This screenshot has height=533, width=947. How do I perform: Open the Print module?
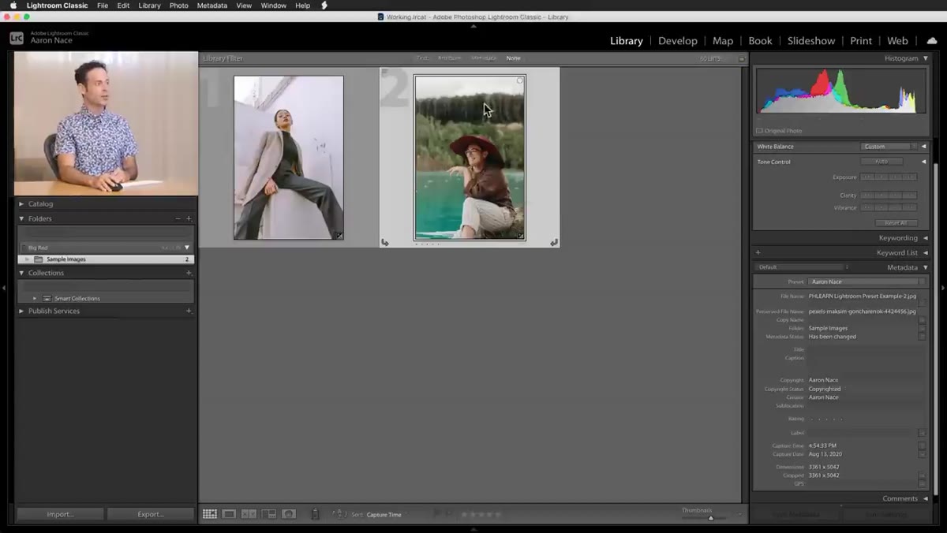point(861,41)
